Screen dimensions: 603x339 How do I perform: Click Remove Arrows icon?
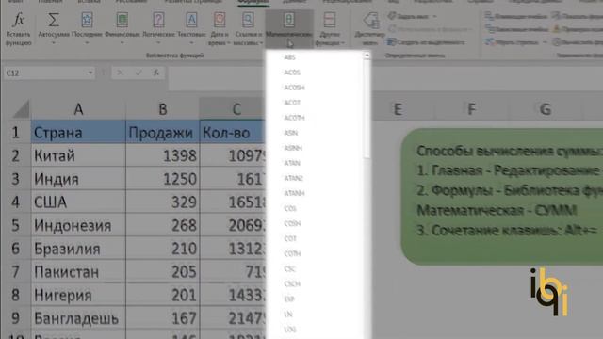tap(489, 42)
